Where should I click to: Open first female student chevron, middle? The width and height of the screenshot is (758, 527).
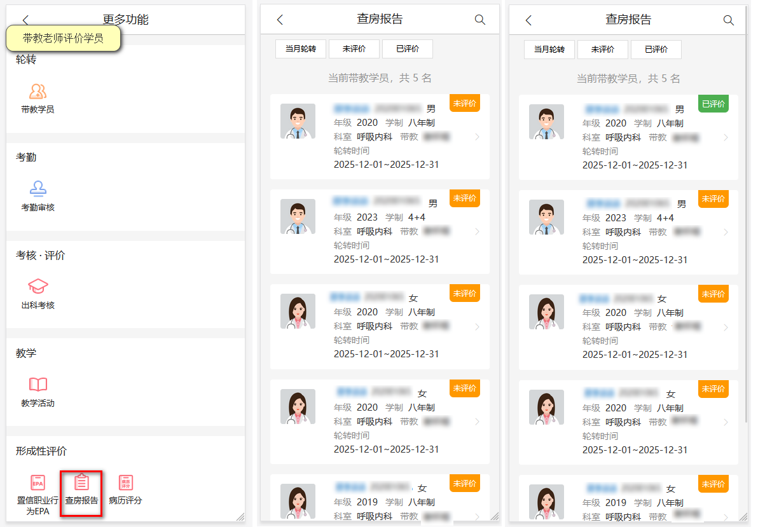click(477, 327)
